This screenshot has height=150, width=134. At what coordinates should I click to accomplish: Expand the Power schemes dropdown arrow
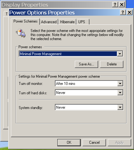coord(120,54)
